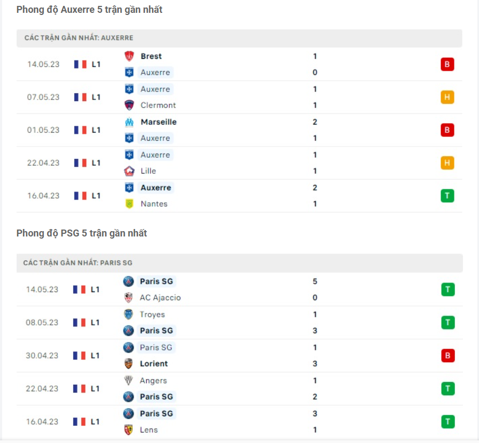Click the AC Ajaccio club badge

128,297
